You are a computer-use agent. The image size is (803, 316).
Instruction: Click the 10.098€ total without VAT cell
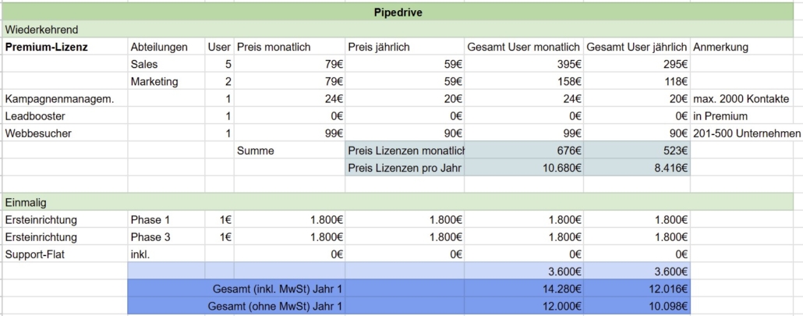point(669,306)
